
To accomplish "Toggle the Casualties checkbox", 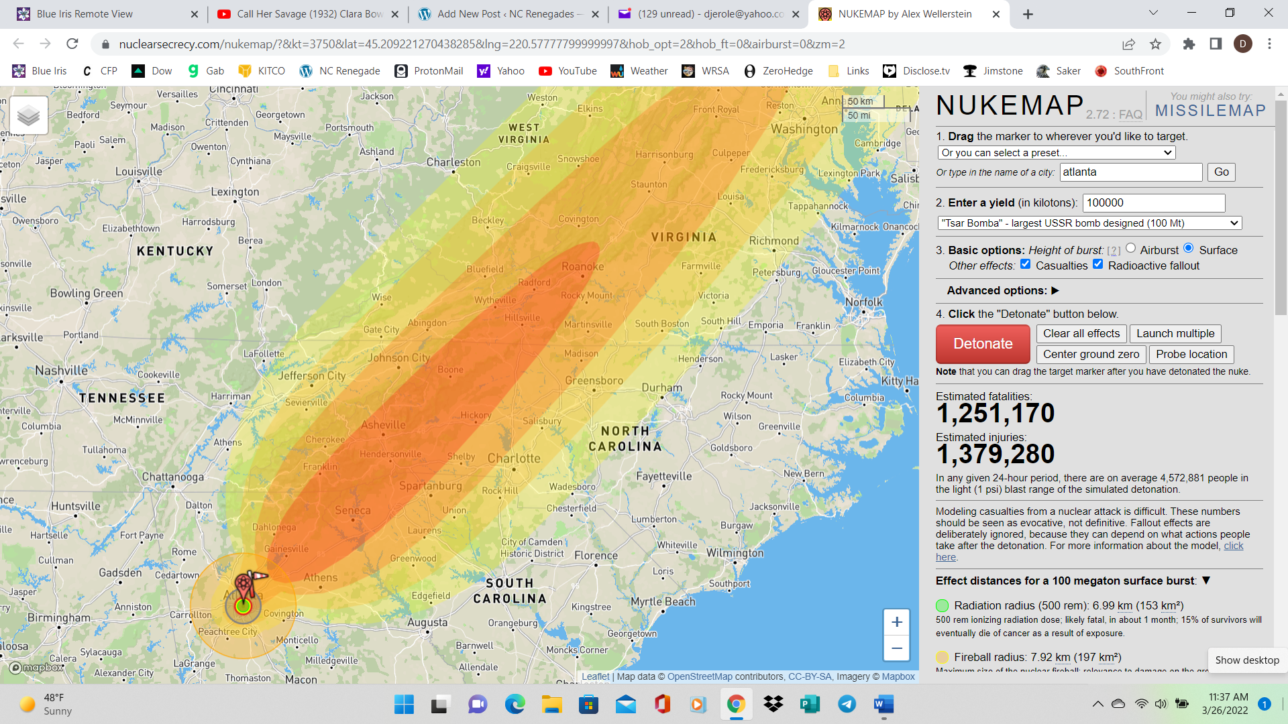I will pyautogui.click(x=1026, y=264).
